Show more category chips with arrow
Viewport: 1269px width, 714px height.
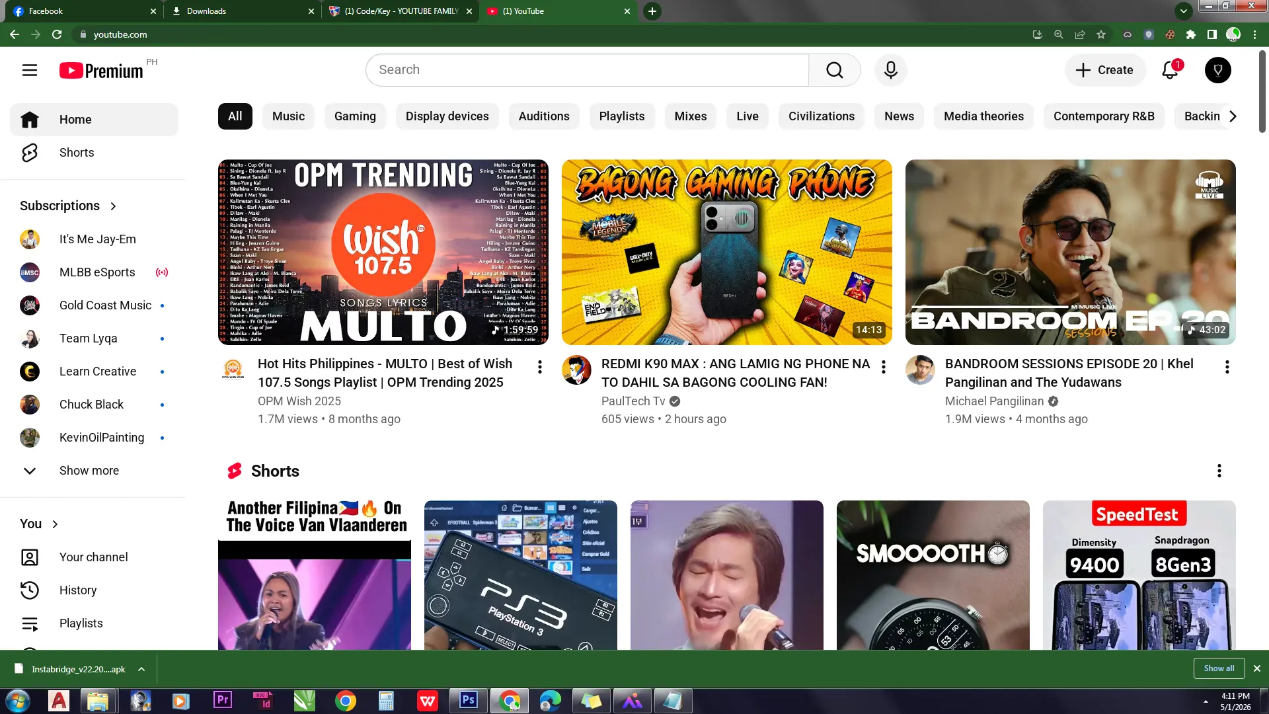(1233, 116)
